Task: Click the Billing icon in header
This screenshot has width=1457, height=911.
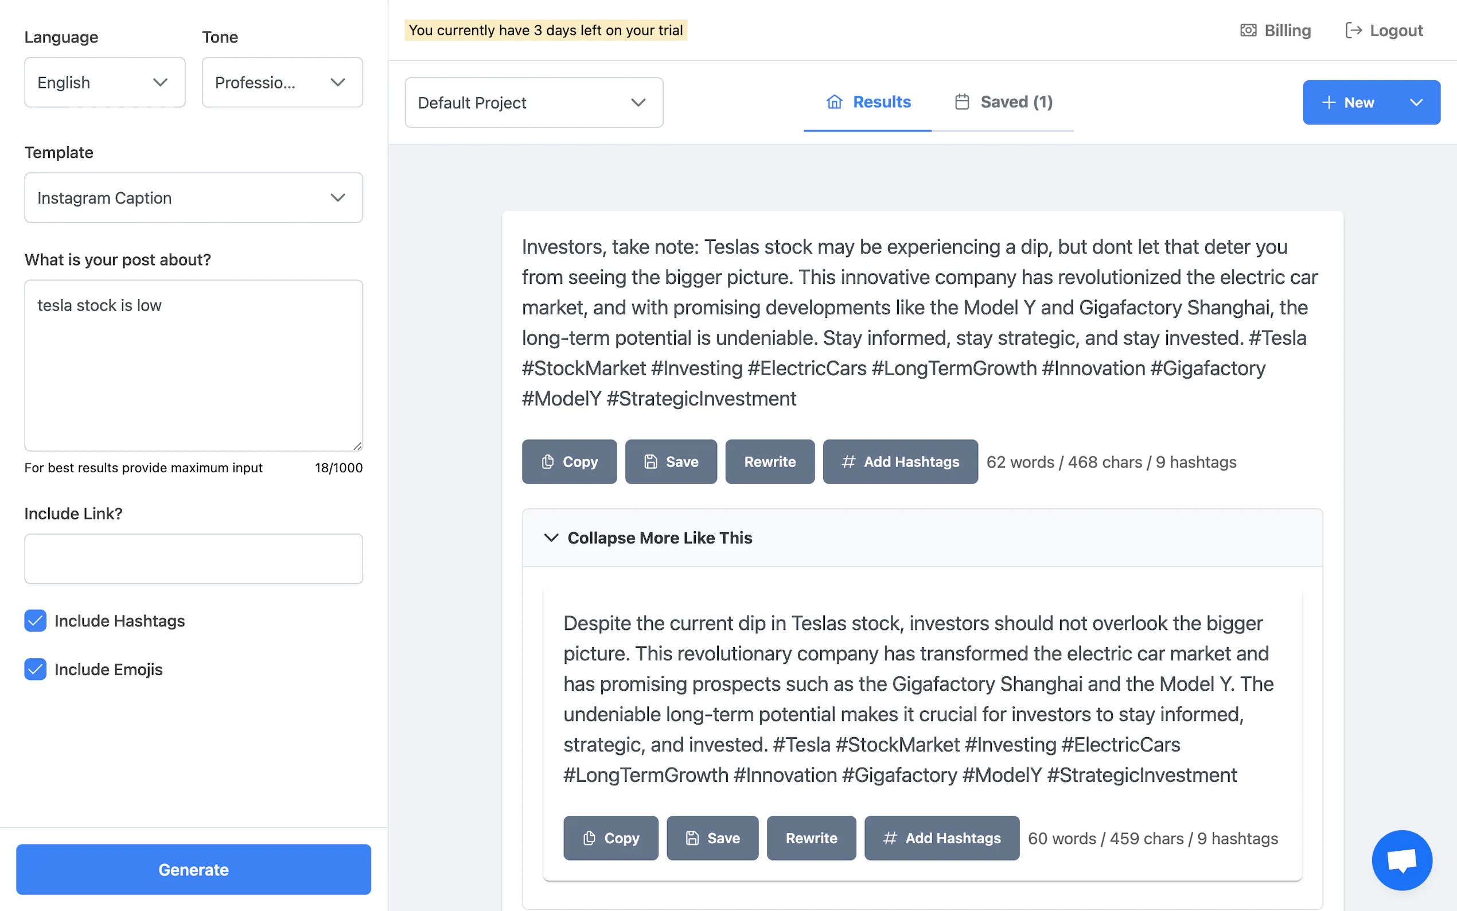Action: 1248,31
